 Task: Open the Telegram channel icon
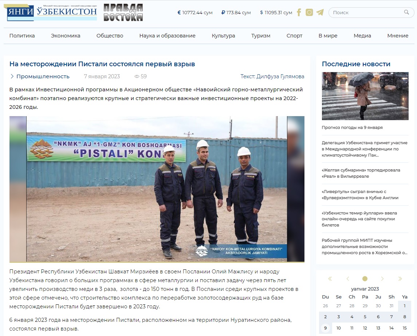coord(320,12)
